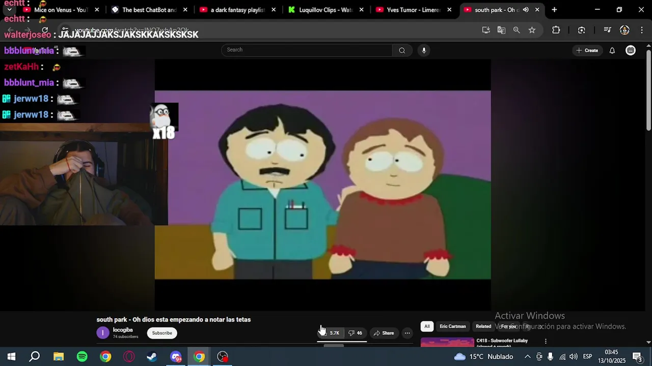Viewport: 652px width, 366px height.
Task: Open YouTube notifications bell
Action: (612, 50)
